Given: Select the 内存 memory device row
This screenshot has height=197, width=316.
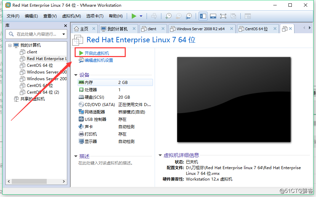Looking at the screenshot, I should point(115,83).
